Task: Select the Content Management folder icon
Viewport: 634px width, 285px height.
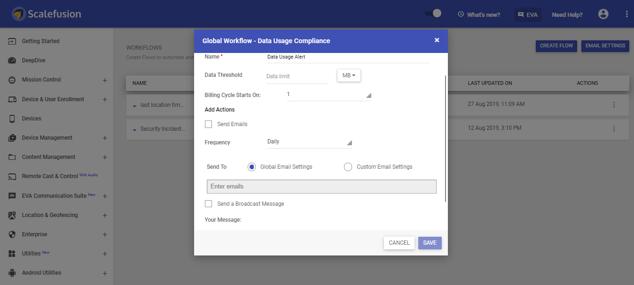Action: [x=12, y=157]
